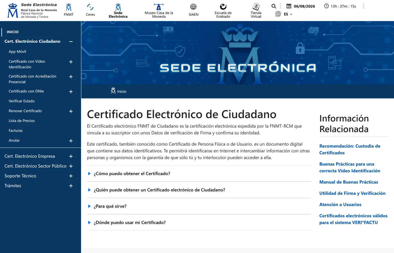Expand Cert. Electrónico Empresa section
394x253 pixels.
[x=71, y=156]
